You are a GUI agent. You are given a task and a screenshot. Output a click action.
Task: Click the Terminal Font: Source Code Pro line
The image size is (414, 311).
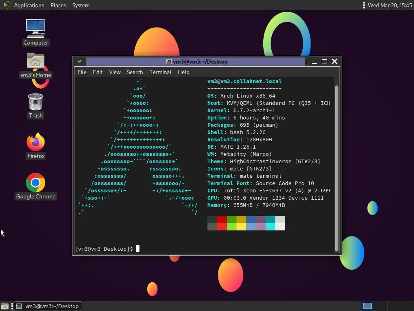(261, 183)
